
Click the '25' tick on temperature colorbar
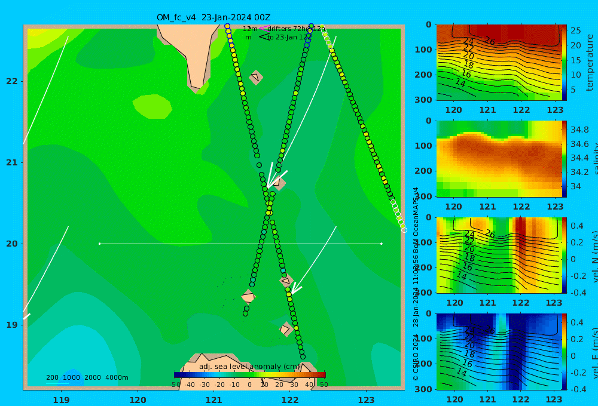[576, 30]
